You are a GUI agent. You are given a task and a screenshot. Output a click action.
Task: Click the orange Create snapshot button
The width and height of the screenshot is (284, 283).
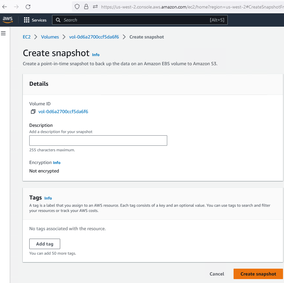[258, 274]
